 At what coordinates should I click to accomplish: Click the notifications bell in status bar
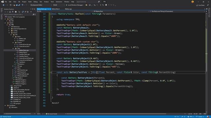[x=208, y=117]
